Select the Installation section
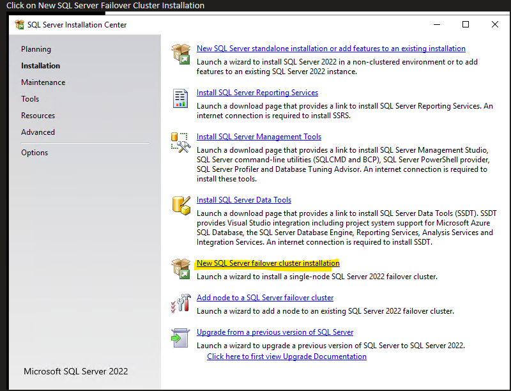 (x=41, y=66)
